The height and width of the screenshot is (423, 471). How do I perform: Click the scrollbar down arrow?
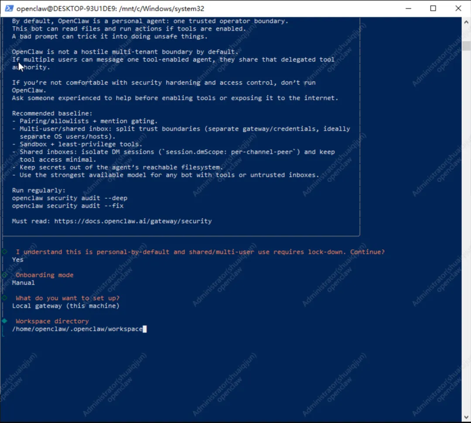click(466, 417)
